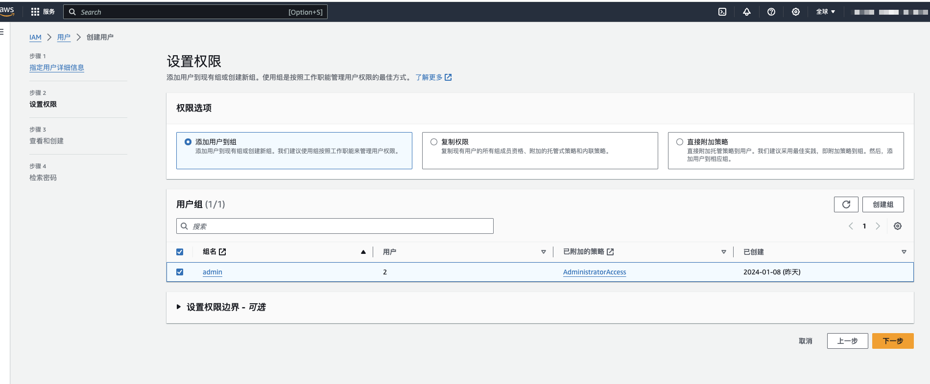Open user groups table preferences gear

[898, 226]
